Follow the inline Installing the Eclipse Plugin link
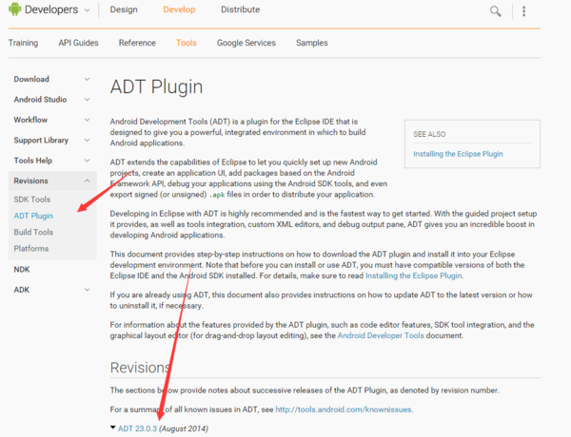 [x=414, y=275]
